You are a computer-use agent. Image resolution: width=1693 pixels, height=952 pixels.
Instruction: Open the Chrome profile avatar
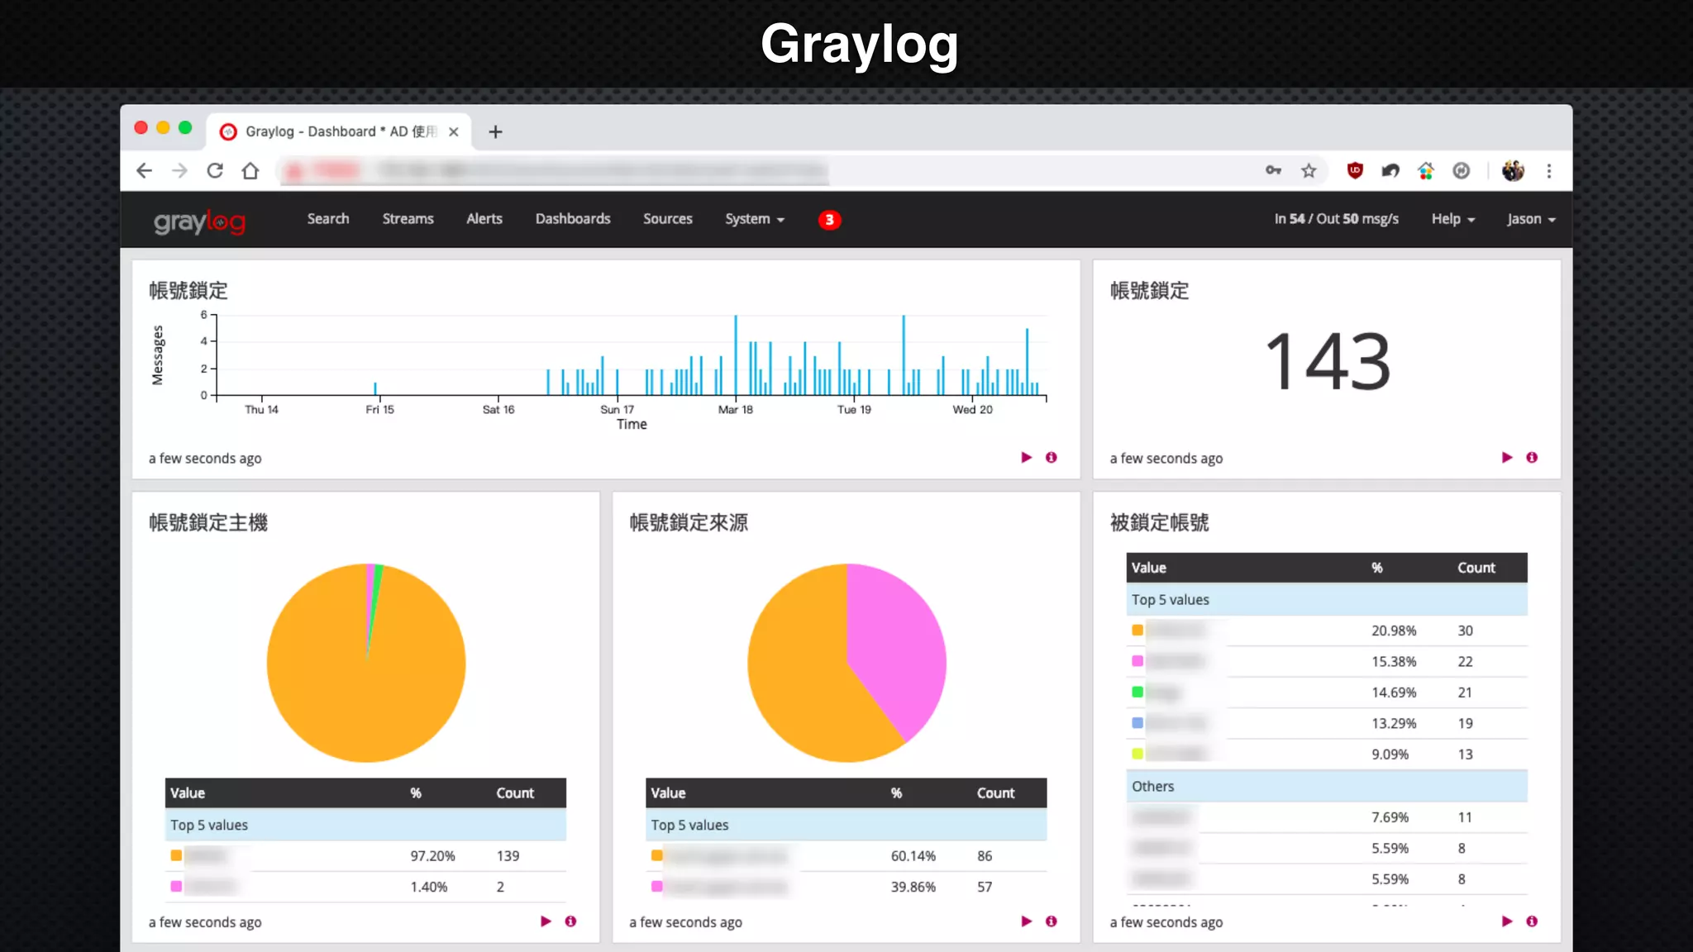(1513, 171)
